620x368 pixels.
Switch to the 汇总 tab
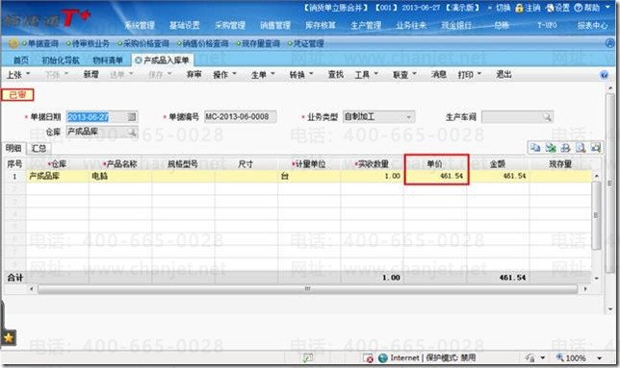[x=39, y=148]
